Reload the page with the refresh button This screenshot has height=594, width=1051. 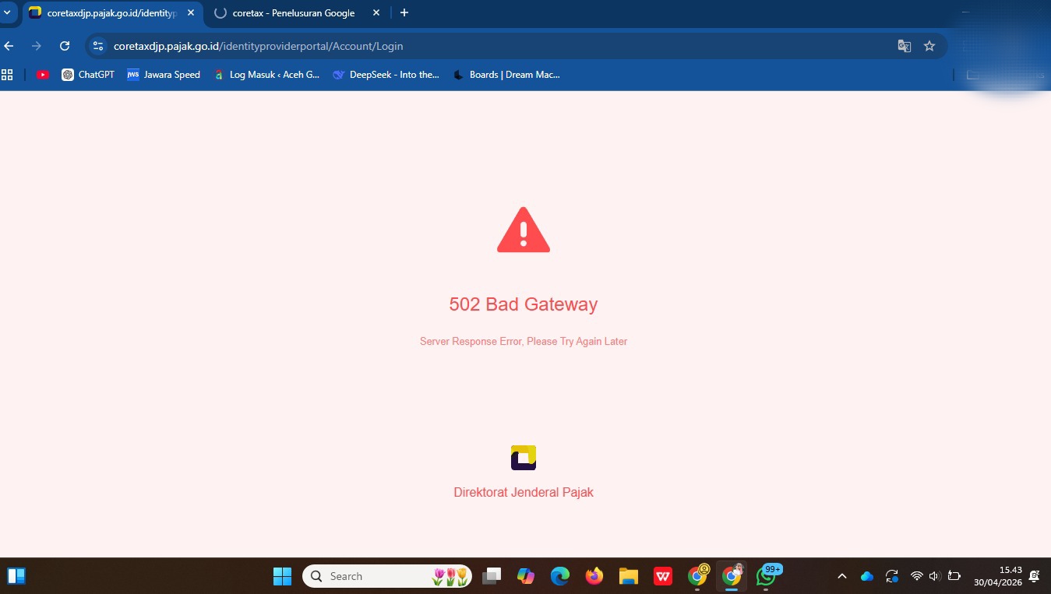coord(65,46)
